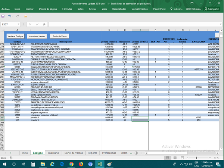Image resolution: width=224 pixels, height=168 pixels.
Task: Click the Windows Start button
Action: coord(4,164)
